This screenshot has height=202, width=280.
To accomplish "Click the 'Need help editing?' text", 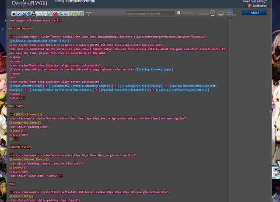I will [255, 1].
